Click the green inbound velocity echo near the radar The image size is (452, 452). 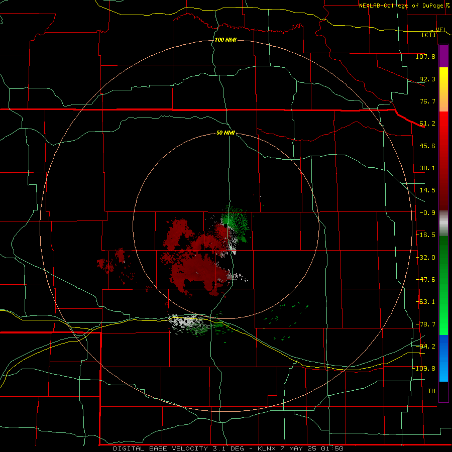(x=236, y=223)
